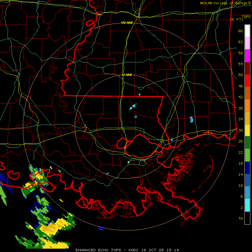Click the sky blue legend swatch
The image size is (252, 252).
247,193
